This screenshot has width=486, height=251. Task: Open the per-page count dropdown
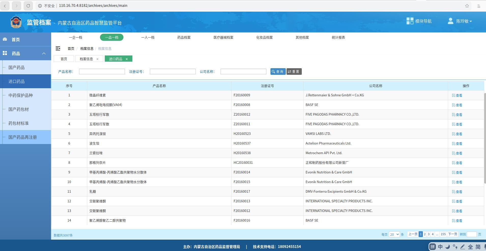click(394, 235)
